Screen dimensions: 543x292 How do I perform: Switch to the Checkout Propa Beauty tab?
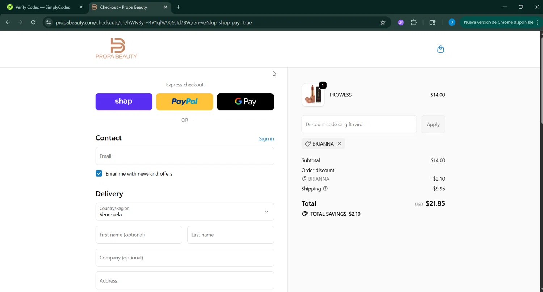[x=129, y=7]
